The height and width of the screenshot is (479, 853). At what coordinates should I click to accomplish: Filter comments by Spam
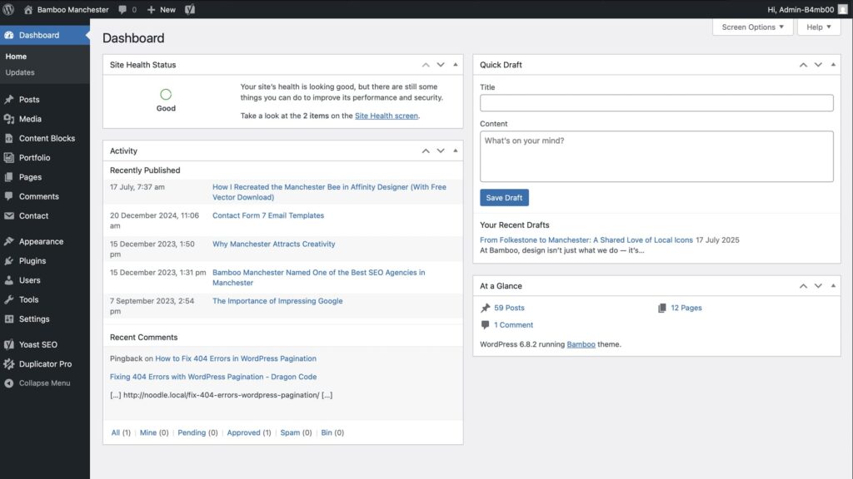pos(290,432)
